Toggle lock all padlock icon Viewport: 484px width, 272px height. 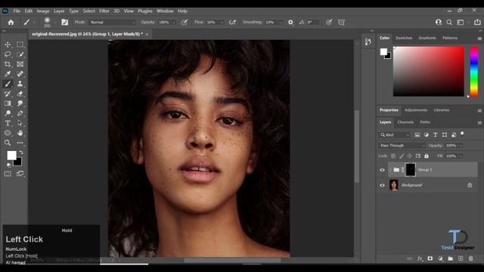coord(427,156)
